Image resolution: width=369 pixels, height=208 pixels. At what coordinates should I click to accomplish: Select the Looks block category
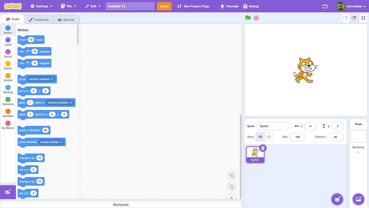click(8, 42)
